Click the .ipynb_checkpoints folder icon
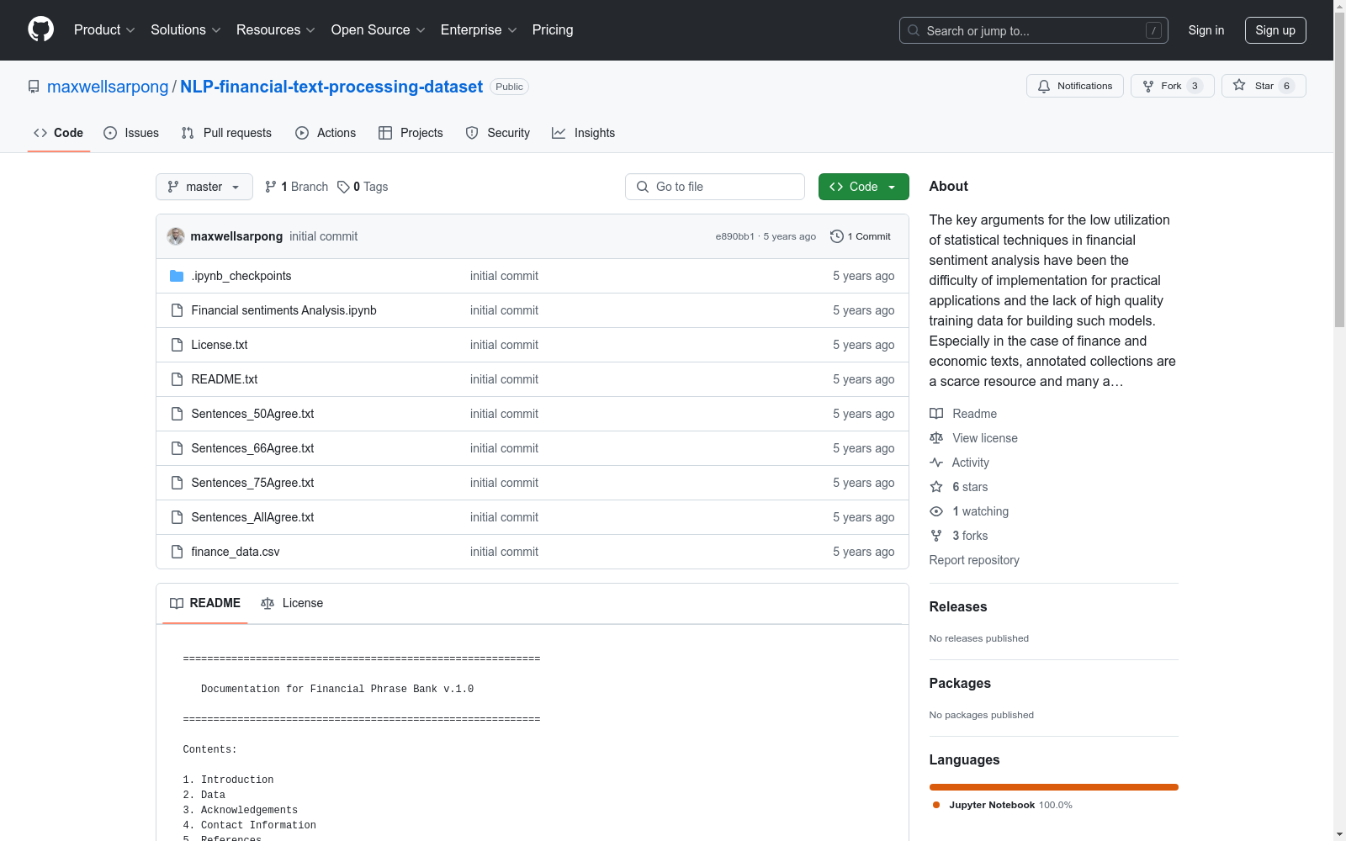Viewport: 1346px width, 841px height. pos(177,276)
